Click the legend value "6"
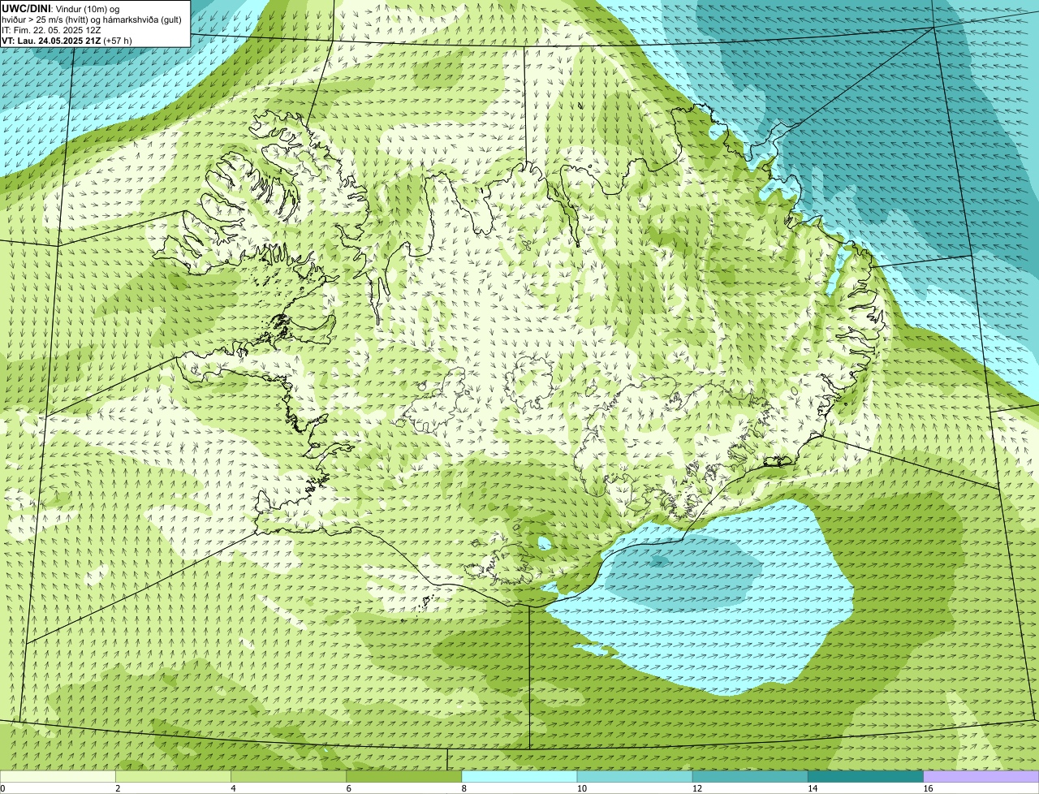The width and height of the screenshot is (1039, 794). 348,788
